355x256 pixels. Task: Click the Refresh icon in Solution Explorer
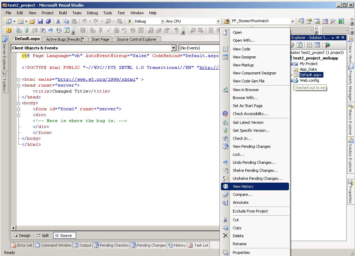[299, 45]
